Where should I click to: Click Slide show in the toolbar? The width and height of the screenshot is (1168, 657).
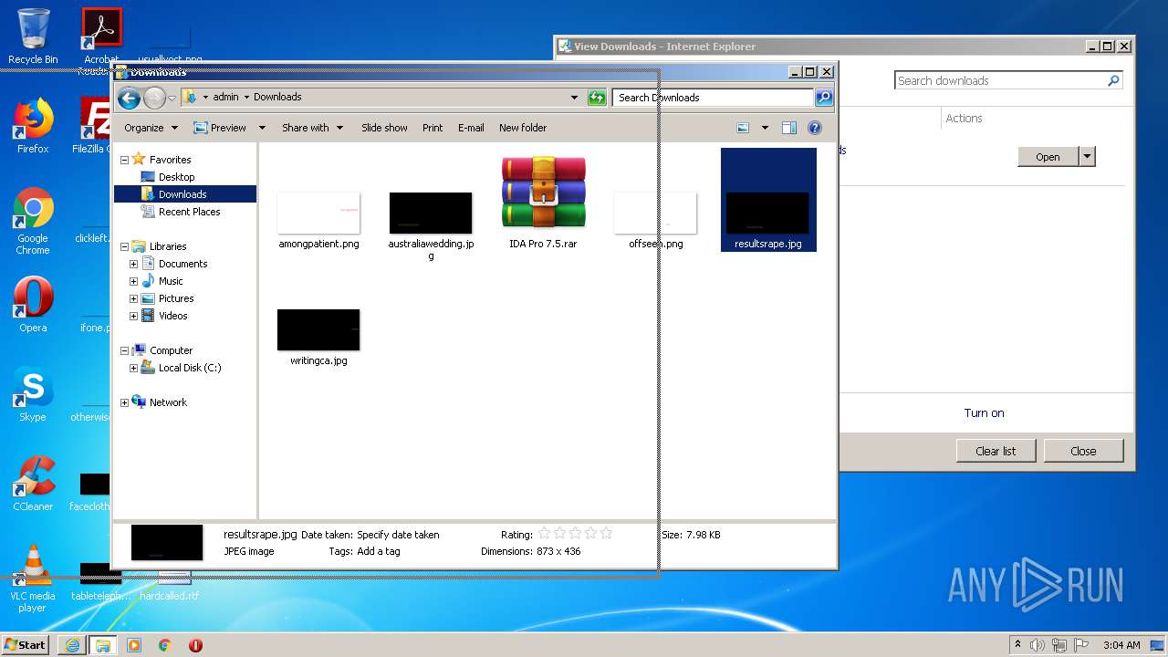pos(384,128)
